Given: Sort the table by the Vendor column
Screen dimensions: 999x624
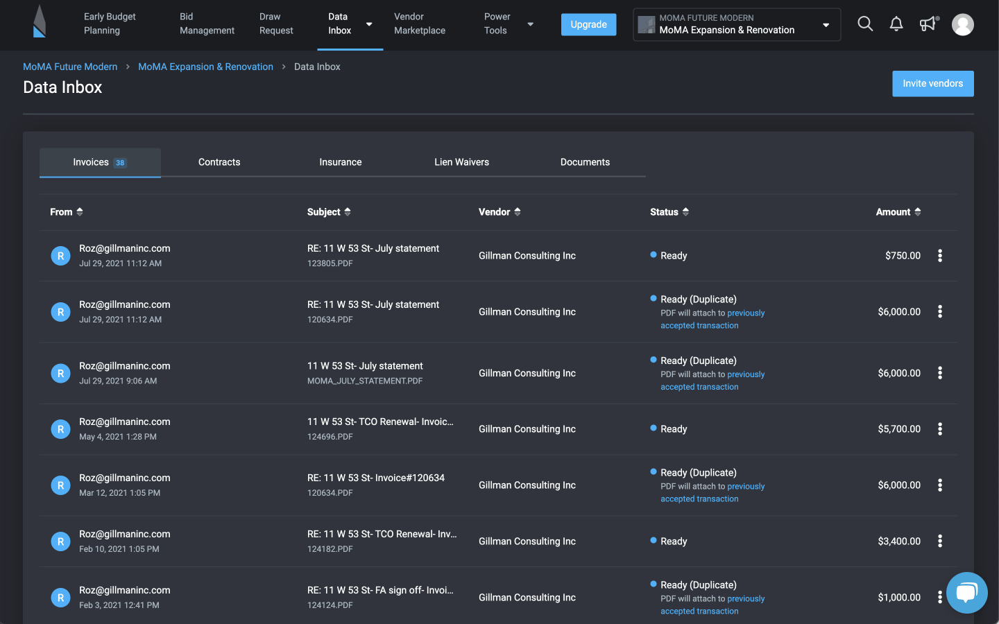Looking at the screenshot, I should [x=499, y=212].
